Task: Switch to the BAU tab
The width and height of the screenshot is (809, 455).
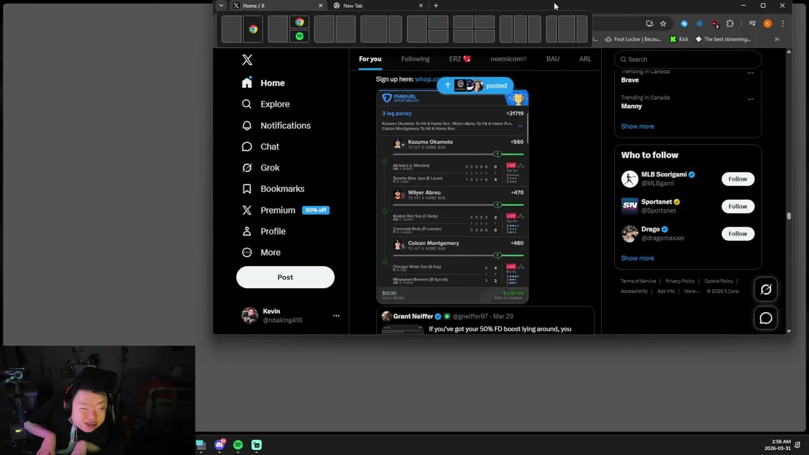Action: pos(553,59)
